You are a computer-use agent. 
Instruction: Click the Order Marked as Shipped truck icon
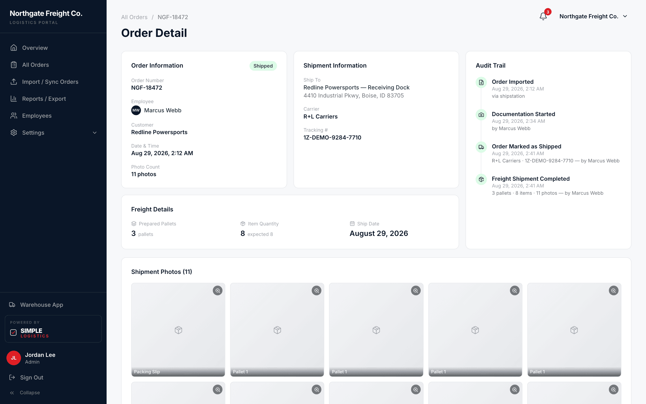coord(481,147)
